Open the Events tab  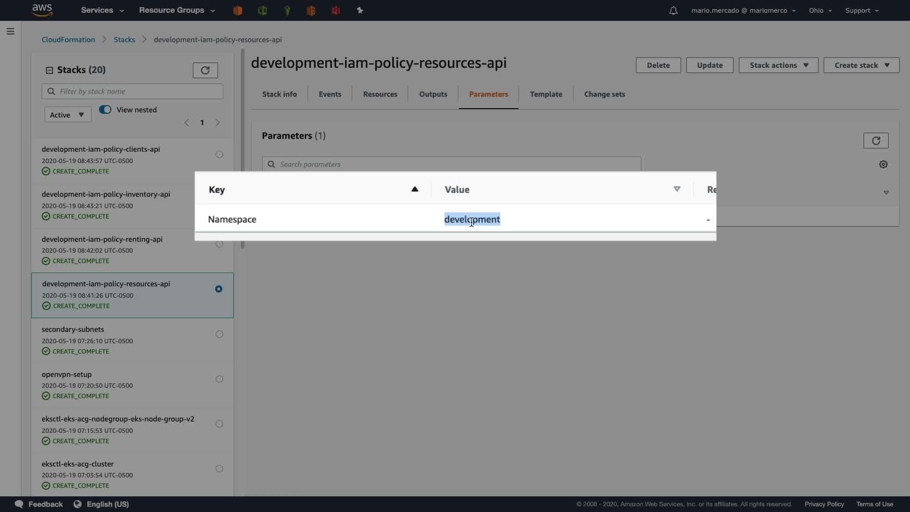coord(330,94)
